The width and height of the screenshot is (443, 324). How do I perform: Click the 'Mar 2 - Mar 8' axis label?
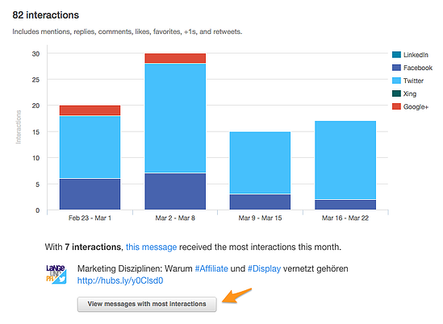click(x=175, y=218)
